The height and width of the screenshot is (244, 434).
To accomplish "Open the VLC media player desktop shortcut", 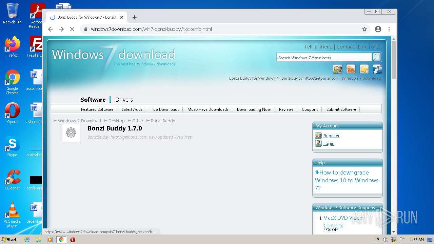I will pyautogui.click(x=12, y=215).
